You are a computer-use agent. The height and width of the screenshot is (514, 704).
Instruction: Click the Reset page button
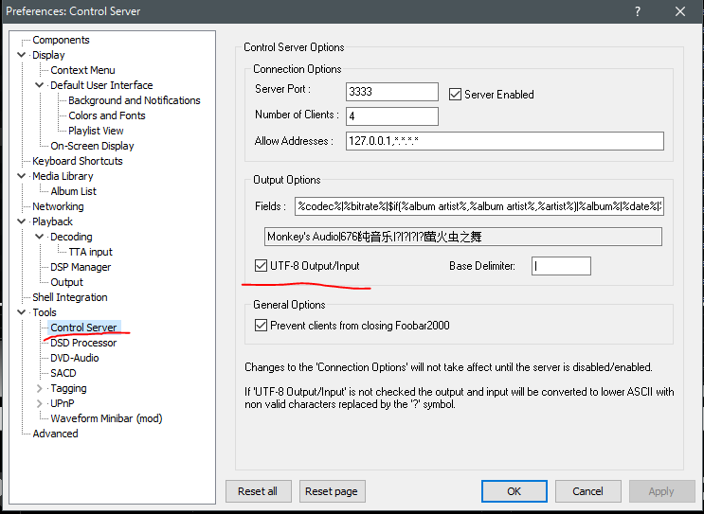coord(333,491)
